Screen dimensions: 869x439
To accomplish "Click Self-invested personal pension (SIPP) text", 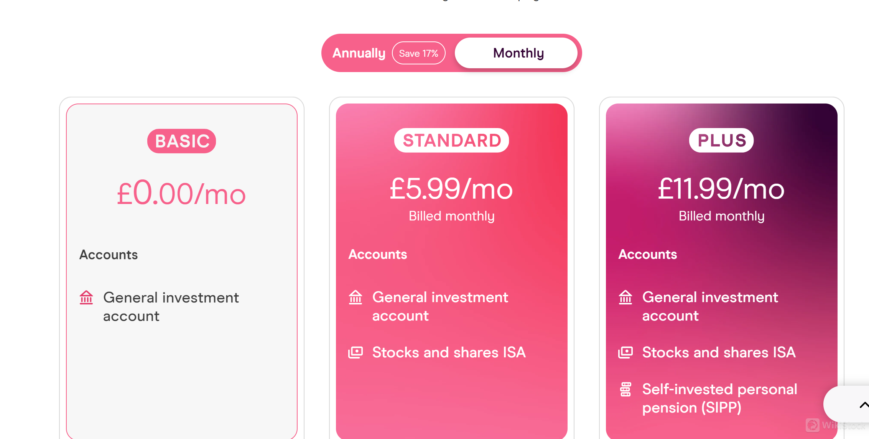I will (x=719, y=398).
